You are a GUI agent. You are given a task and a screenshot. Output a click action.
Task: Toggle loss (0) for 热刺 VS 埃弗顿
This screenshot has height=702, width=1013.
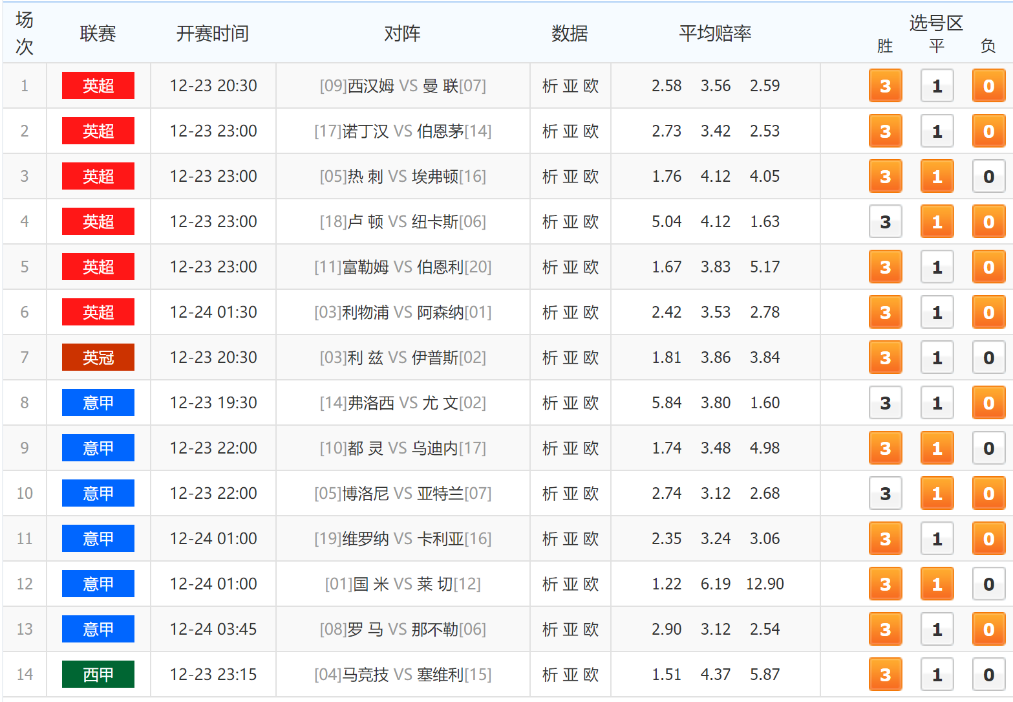[988, 176]
